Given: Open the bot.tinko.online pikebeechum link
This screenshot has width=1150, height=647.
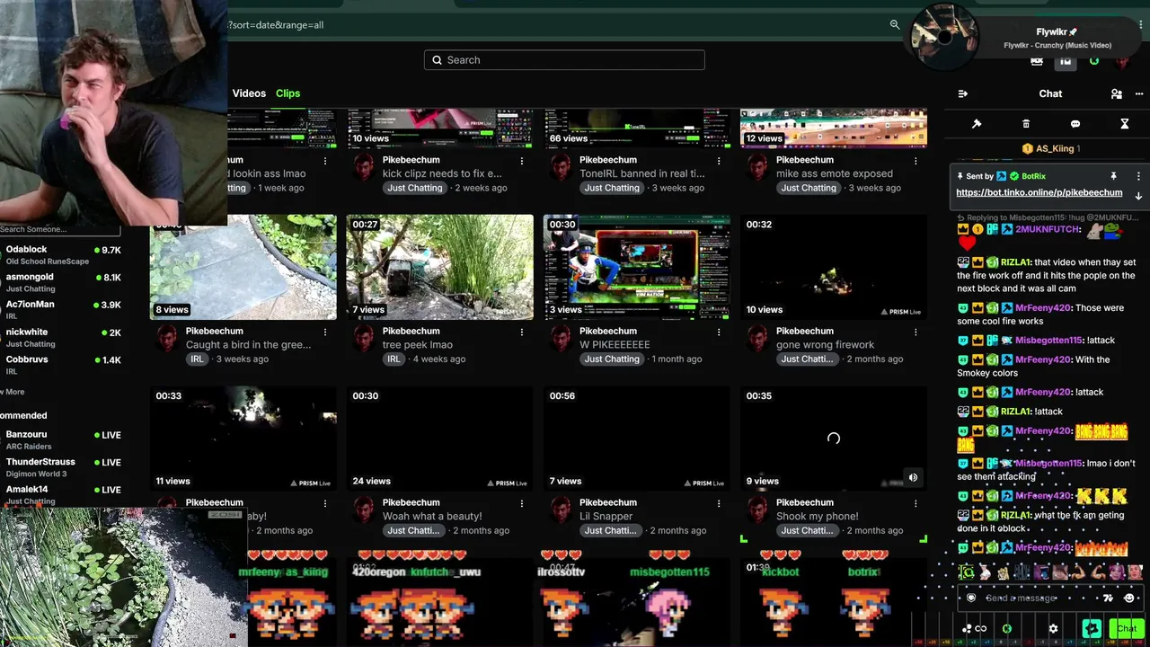Looking at the screenshot, I should (x=1039, y=192).
